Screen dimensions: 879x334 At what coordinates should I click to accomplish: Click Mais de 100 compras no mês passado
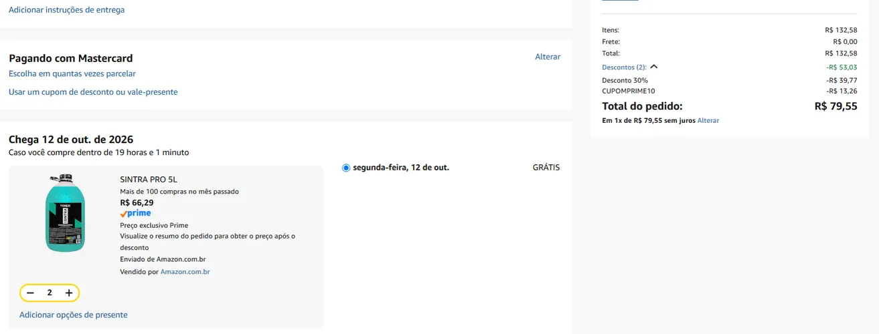(x=179, y=192)
